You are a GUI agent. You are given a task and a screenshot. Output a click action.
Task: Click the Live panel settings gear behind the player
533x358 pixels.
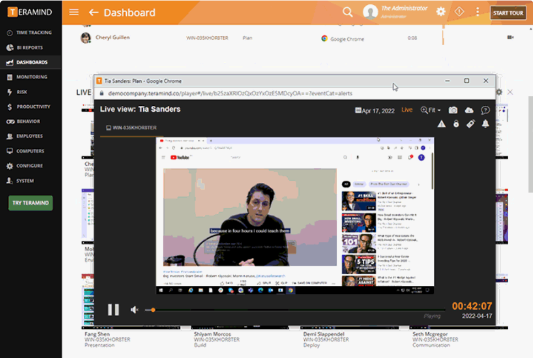[499, 92]
